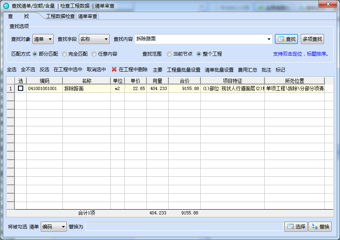Select 任意内容 radio option
The height and width of the screenshot is (240, 340).
pos(94,54)
